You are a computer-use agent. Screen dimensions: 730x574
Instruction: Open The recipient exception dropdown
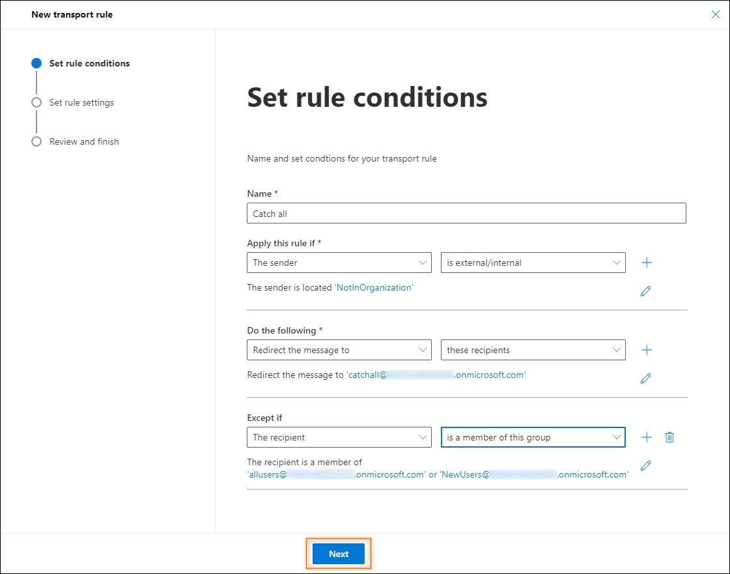click(x=339, y=437)
